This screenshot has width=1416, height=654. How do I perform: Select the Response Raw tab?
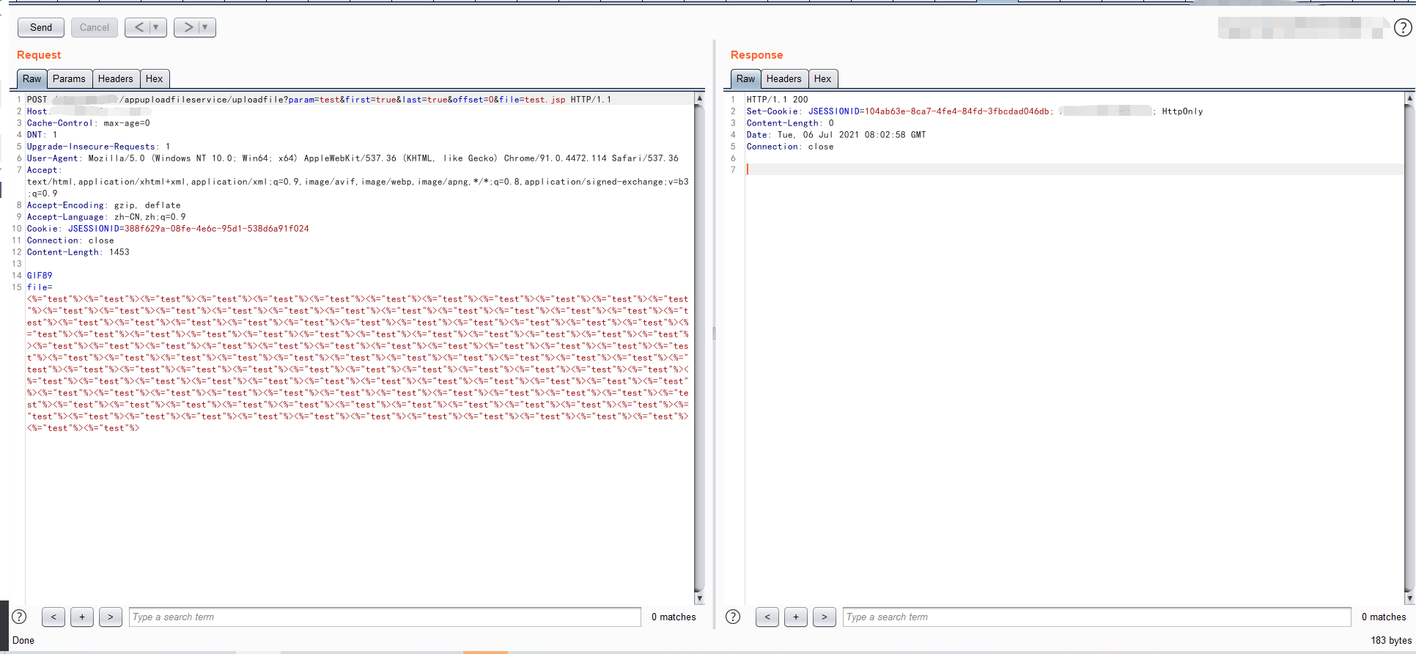pos(746,78)
